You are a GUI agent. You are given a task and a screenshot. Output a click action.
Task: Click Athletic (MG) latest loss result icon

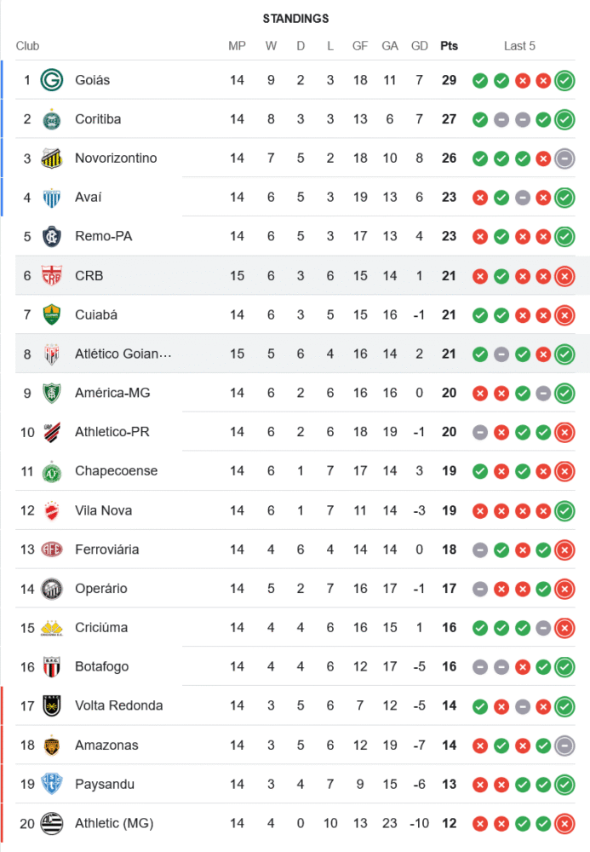pyautogui.click(x=564, y=824)
